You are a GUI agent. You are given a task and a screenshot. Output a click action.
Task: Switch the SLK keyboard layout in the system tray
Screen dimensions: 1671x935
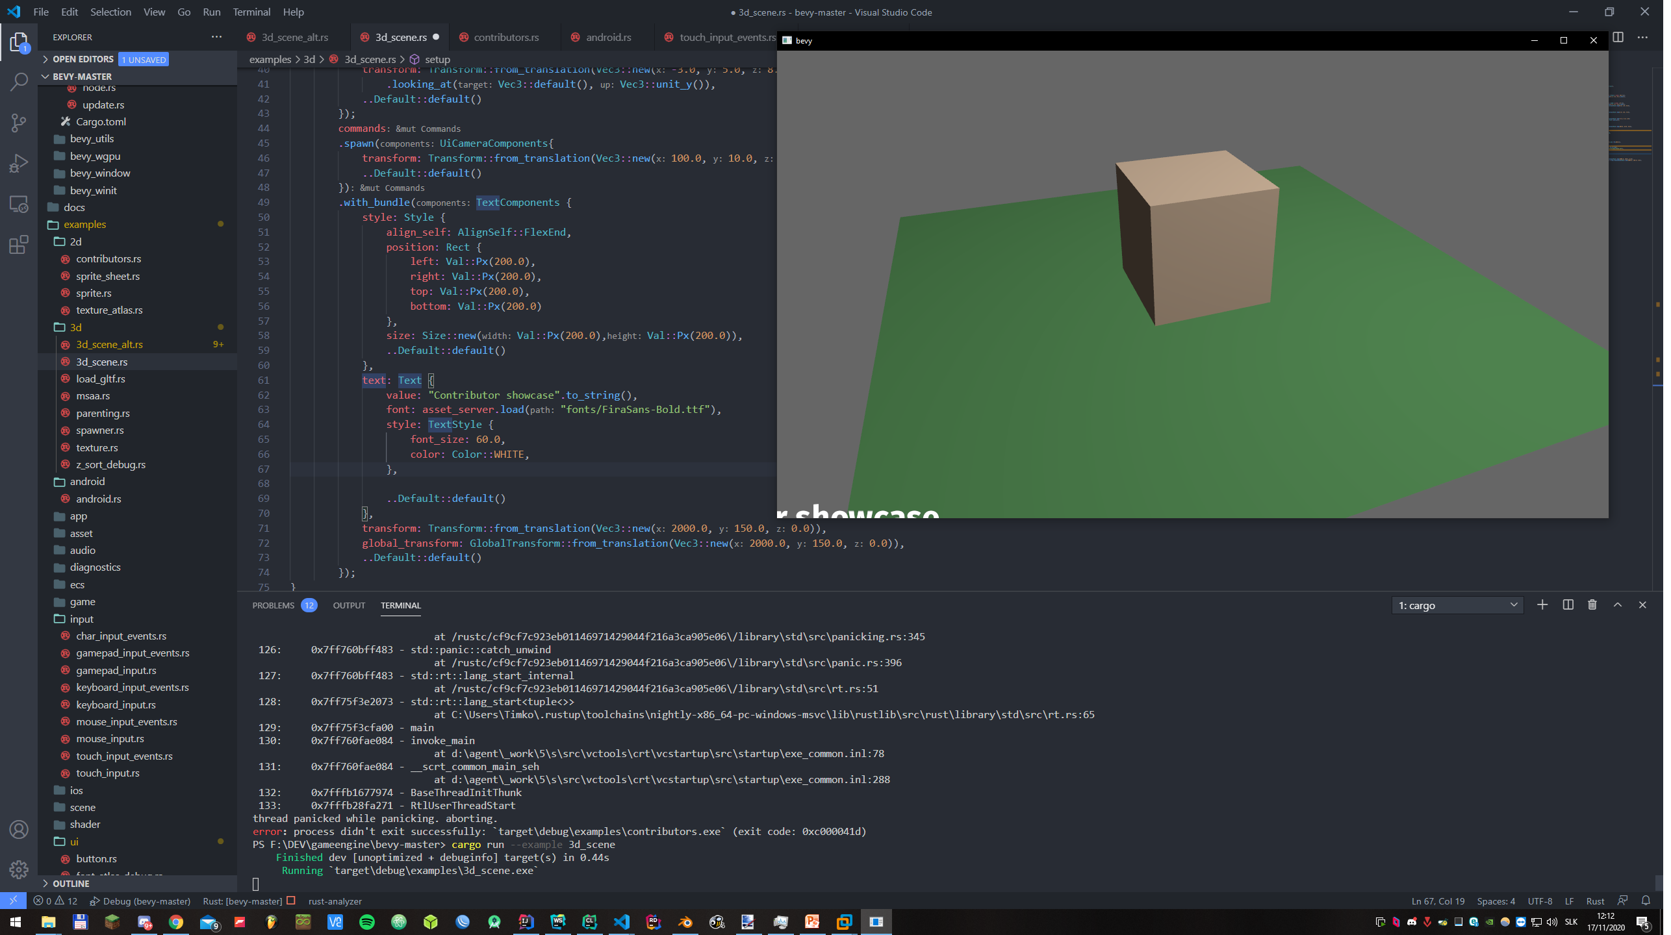click(1571, 921)
